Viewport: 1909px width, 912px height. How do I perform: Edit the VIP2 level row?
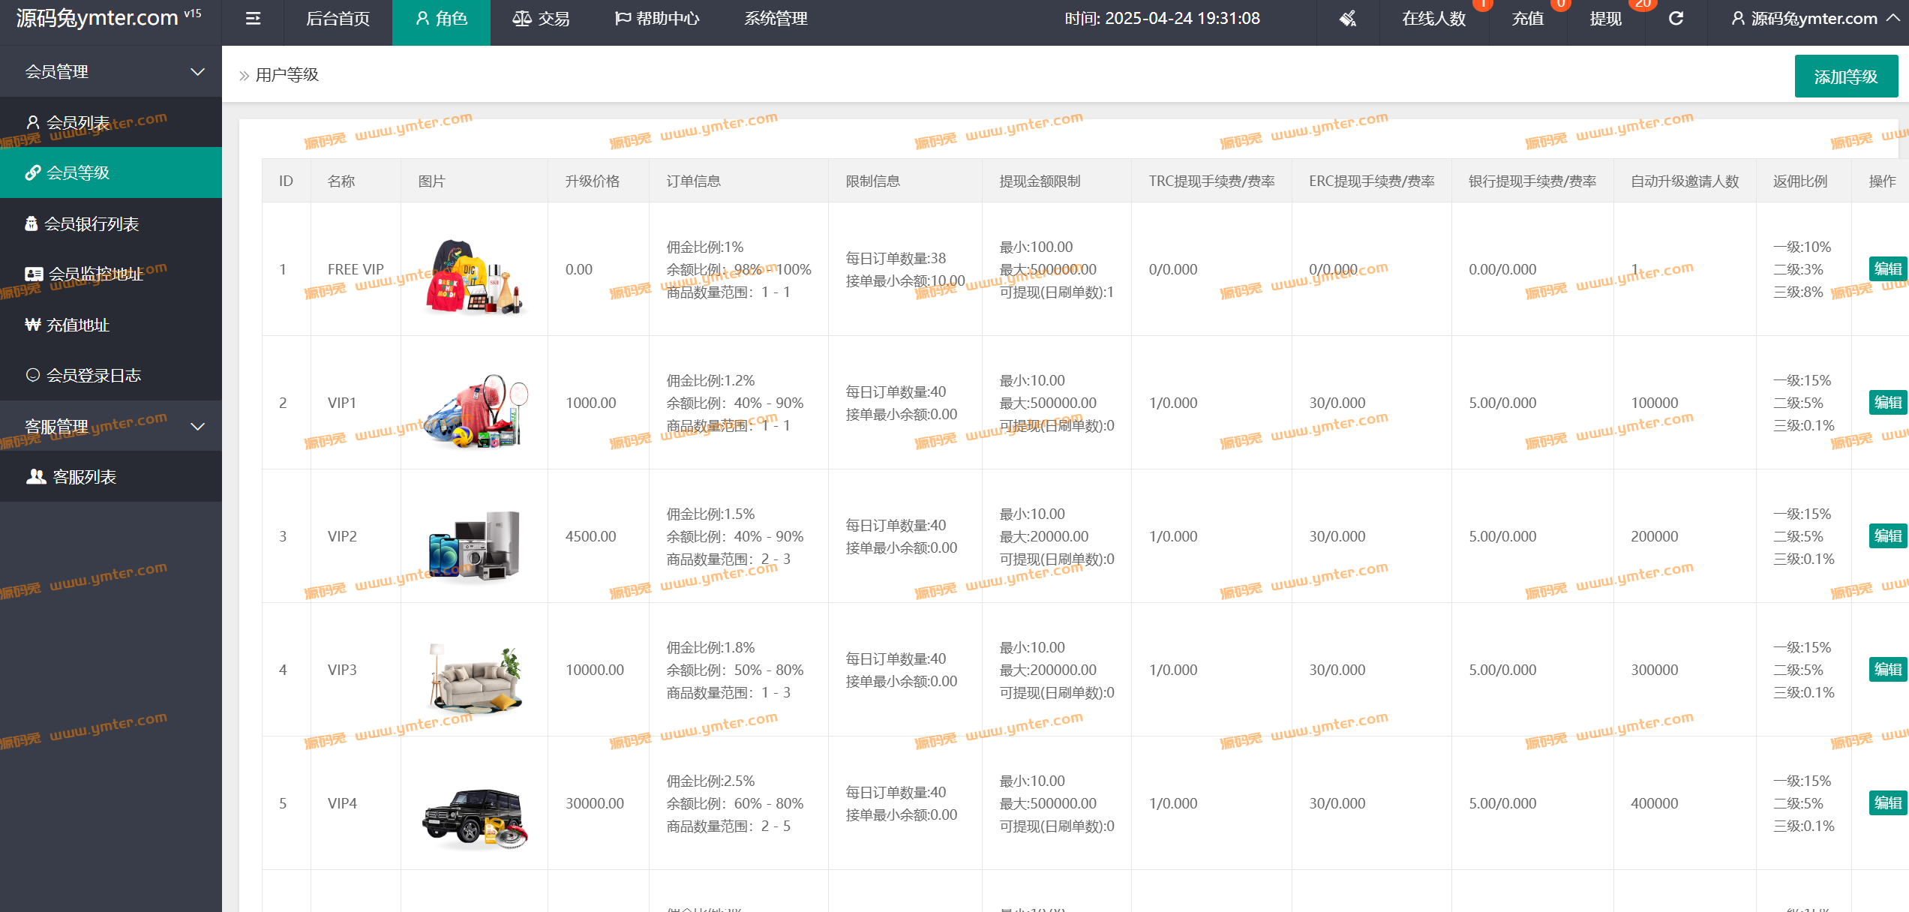(1887, 535)
